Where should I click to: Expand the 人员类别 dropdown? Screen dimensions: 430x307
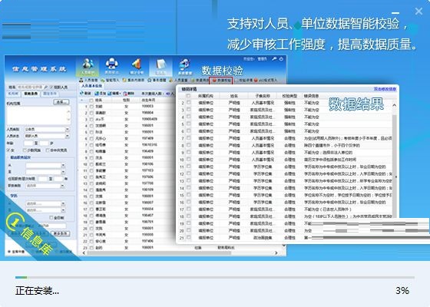click(67, 129)
